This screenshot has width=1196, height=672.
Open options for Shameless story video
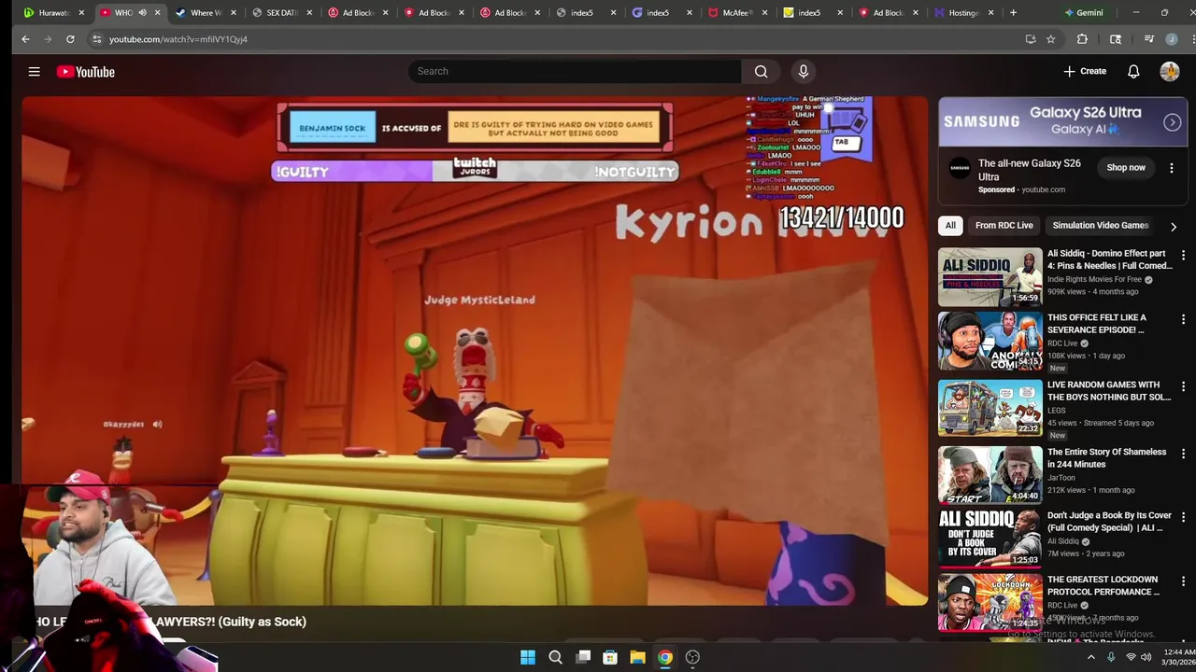(1183, 454)
